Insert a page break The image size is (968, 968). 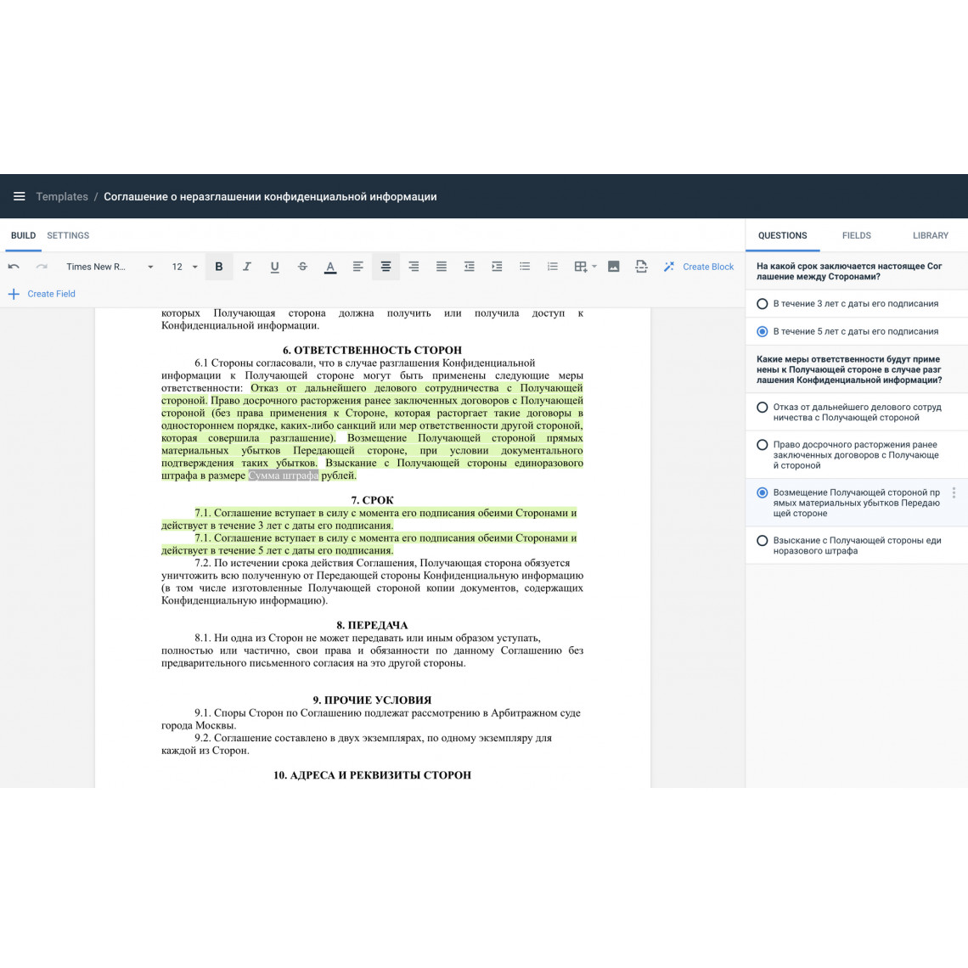click(x=641, y=267)
